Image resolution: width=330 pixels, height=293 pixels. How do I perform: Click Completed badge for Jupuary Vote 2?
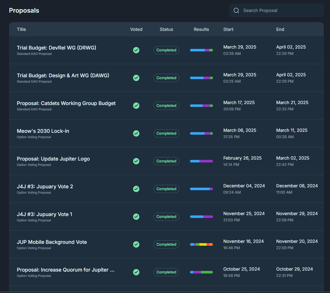[166, 189]
